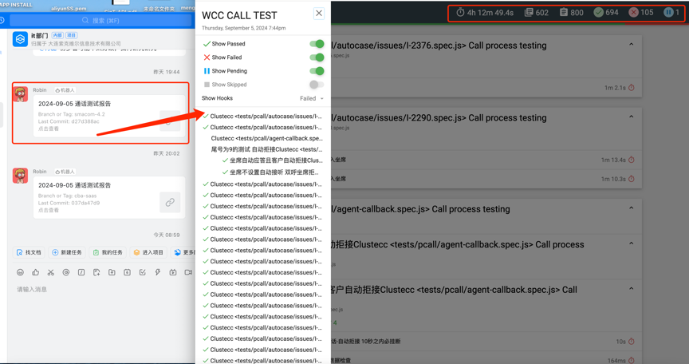
Task: Collapse the I-2290 Call process testing suite
Action: [631, 117]
